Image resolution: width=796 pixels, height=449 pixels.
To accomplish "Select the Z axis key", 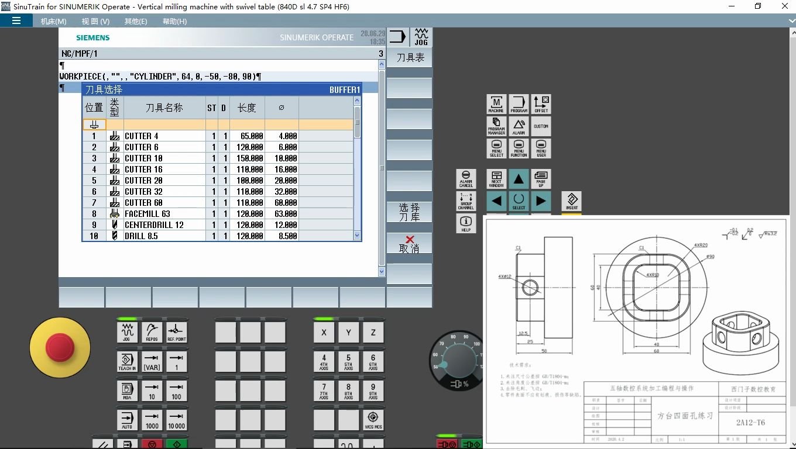I will 373,332.
